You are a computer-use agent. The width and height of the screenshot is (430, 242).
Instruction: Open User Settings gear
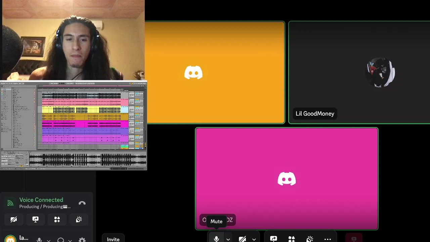click(x=82, y=240)
